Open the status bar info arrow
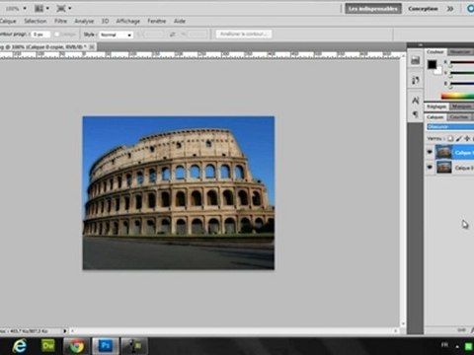This screenshot has width=474, height=355. (x=65, y=330)
